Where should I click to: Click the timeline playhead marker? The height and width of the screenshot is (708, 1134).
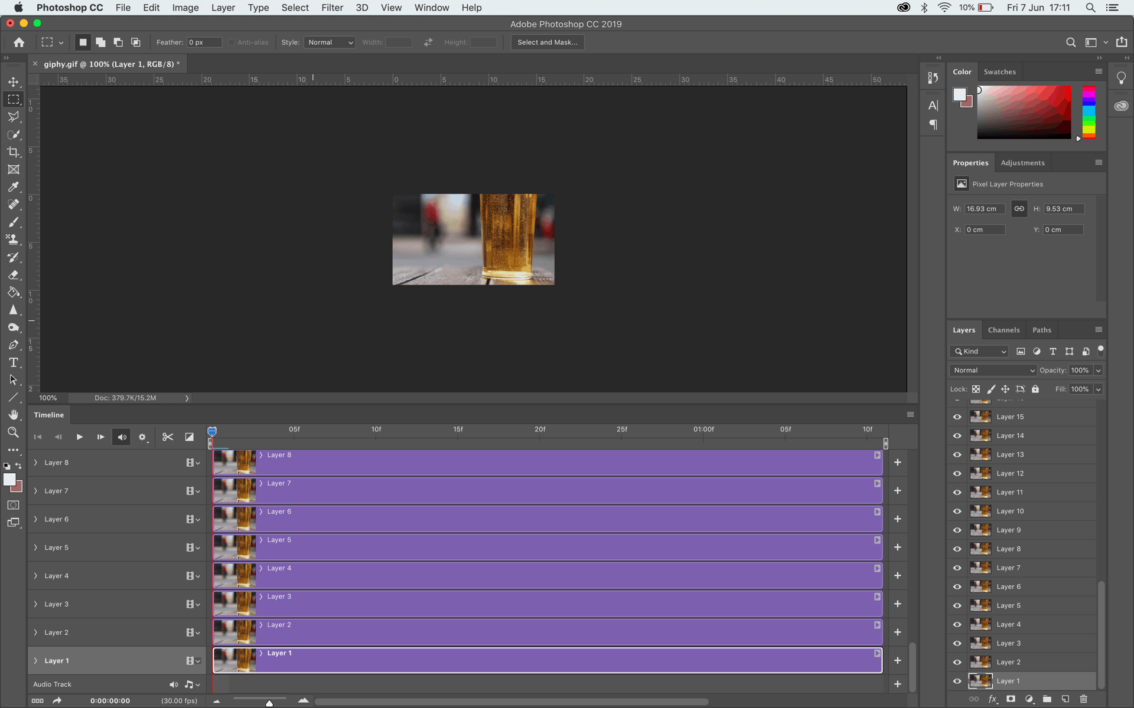[212, 431]
